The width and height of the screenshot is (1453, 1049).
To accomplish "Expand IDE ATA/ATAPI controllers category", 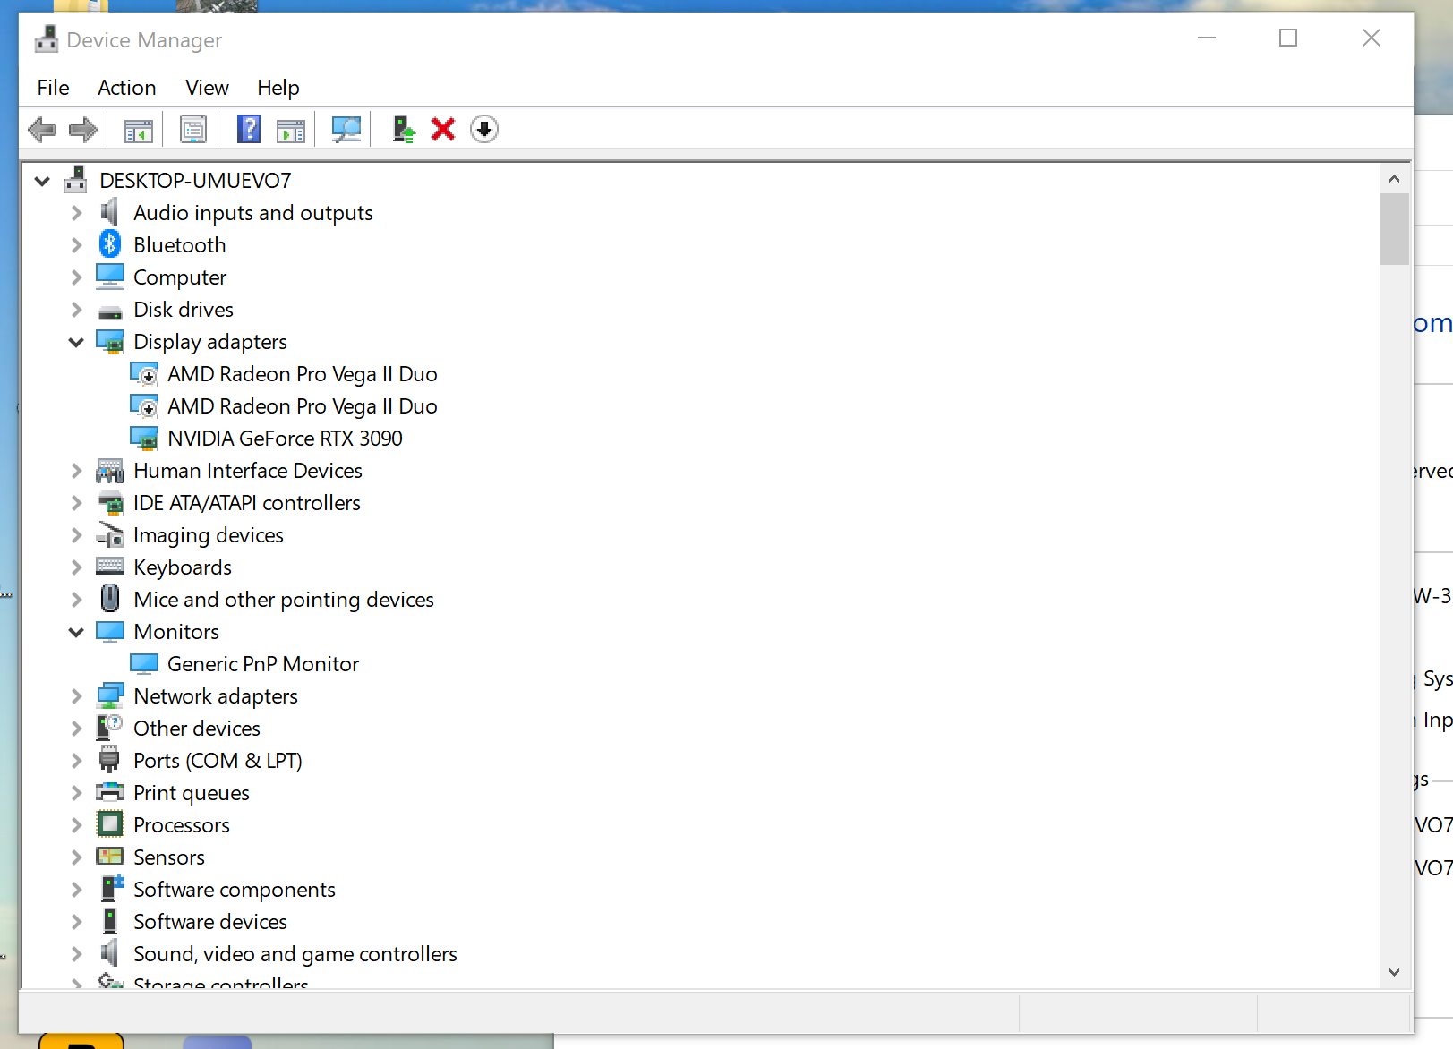I will click(x=77, y=503).
